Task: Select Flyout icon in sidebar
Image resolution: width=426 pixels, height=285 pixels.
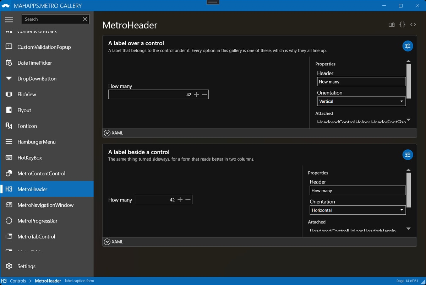Action: click(x=9, y=110)
